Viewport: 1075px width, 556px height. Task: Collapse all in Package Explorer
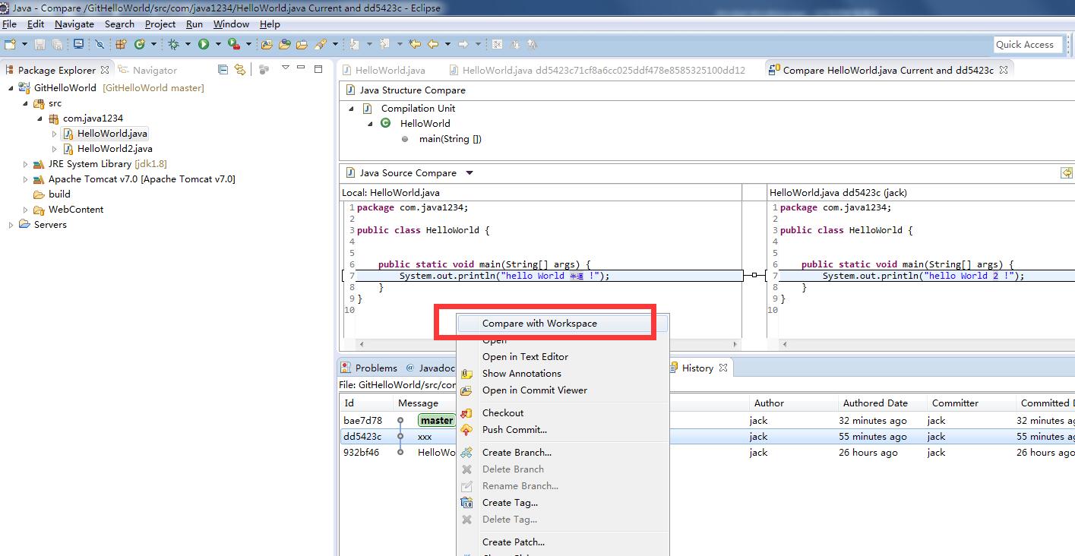223,69
